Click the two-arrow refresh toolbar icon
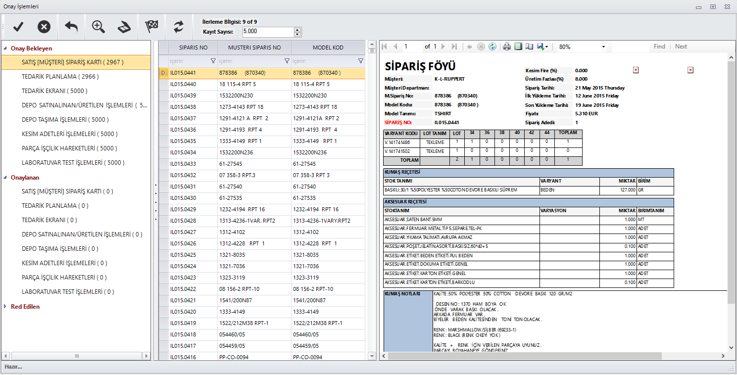Image resolution: width=737 pixels, height=375 pixels. tap(178, 27)
